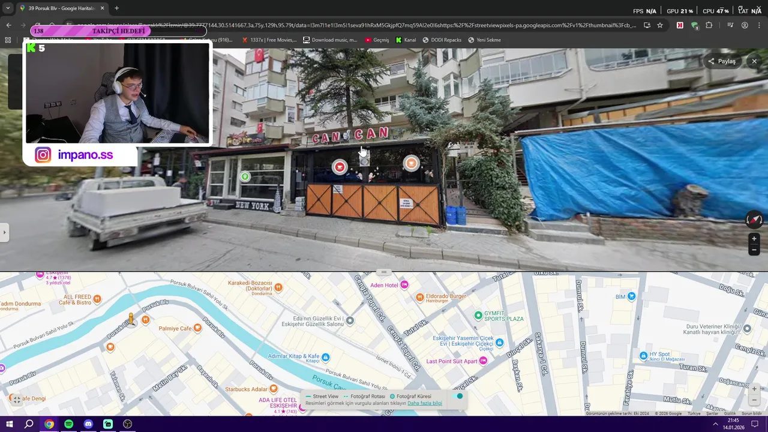Open Karakedi Bozacısı map pin
This screenshot has height=432, width=768.
click(x=278, y=288)
